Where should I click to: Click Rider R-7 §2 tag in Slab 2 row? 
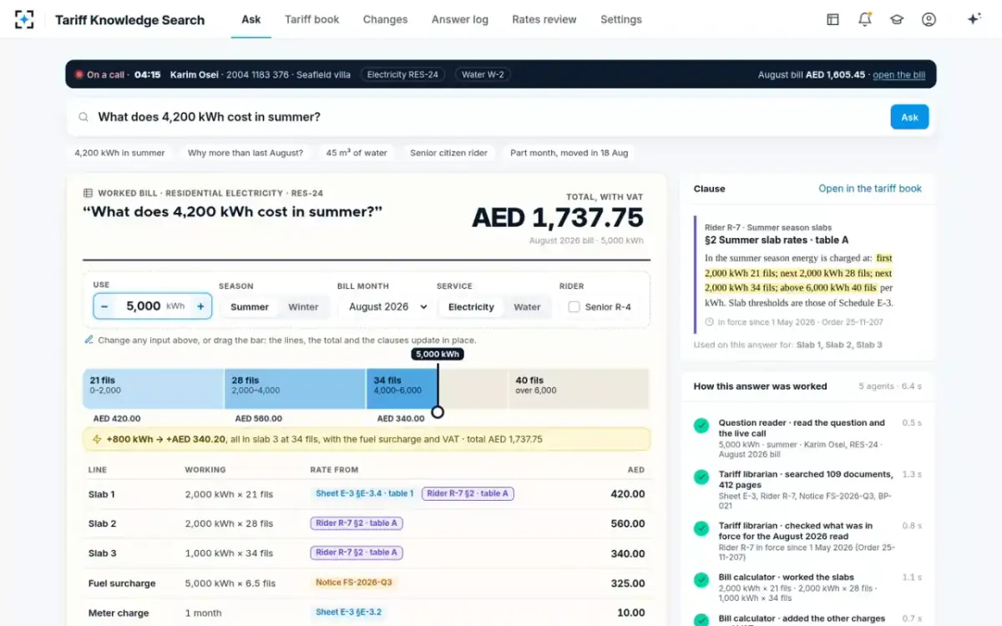tap(357, 523)
